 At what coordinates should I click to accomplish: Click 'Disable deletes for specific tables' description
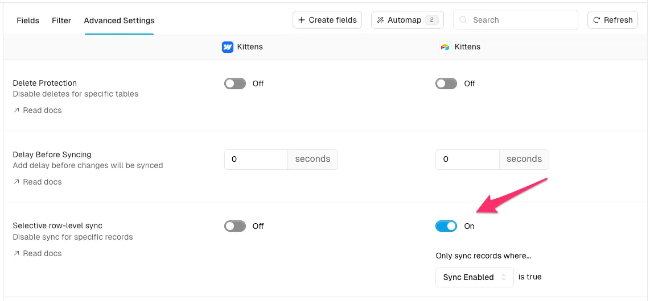(x=76, y=94)
